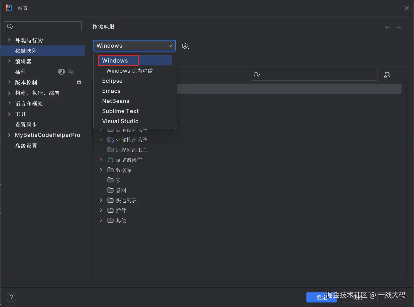Select 调试器操作 row label
The height and width of the screenshot is (307, 414).
[129, 160]
